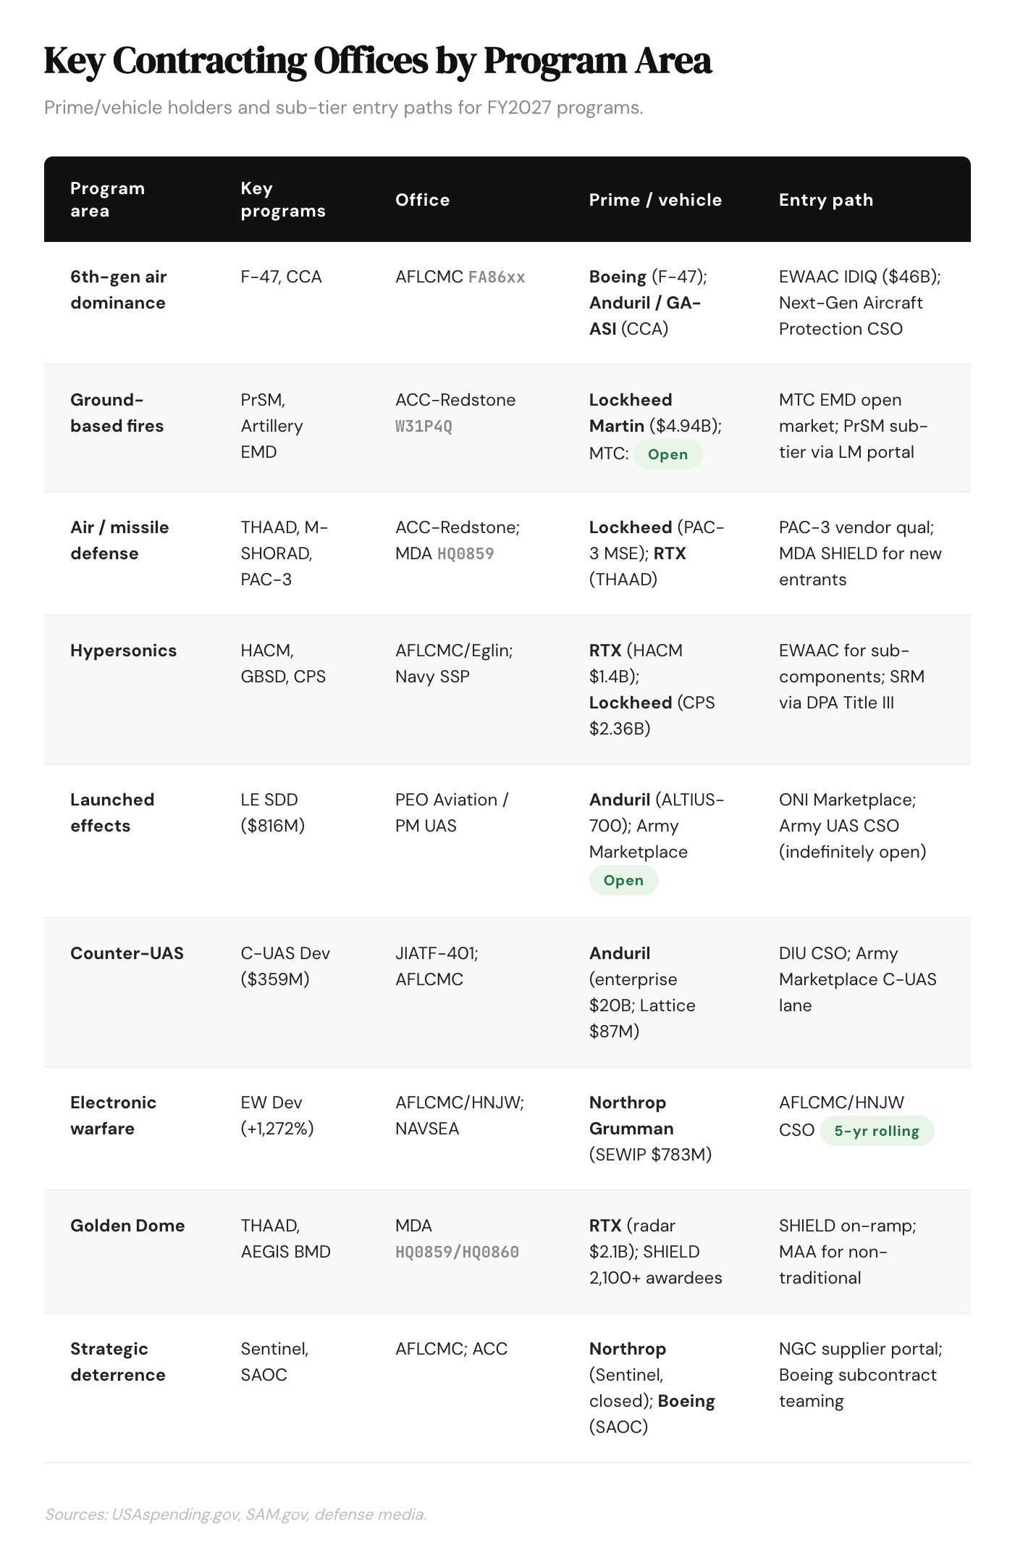Select the Counter-UAS row label
Screen dimensions: 1015x1556
127,953
